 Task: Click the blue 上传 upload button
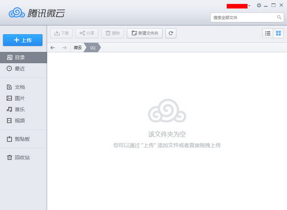[23, 40]
